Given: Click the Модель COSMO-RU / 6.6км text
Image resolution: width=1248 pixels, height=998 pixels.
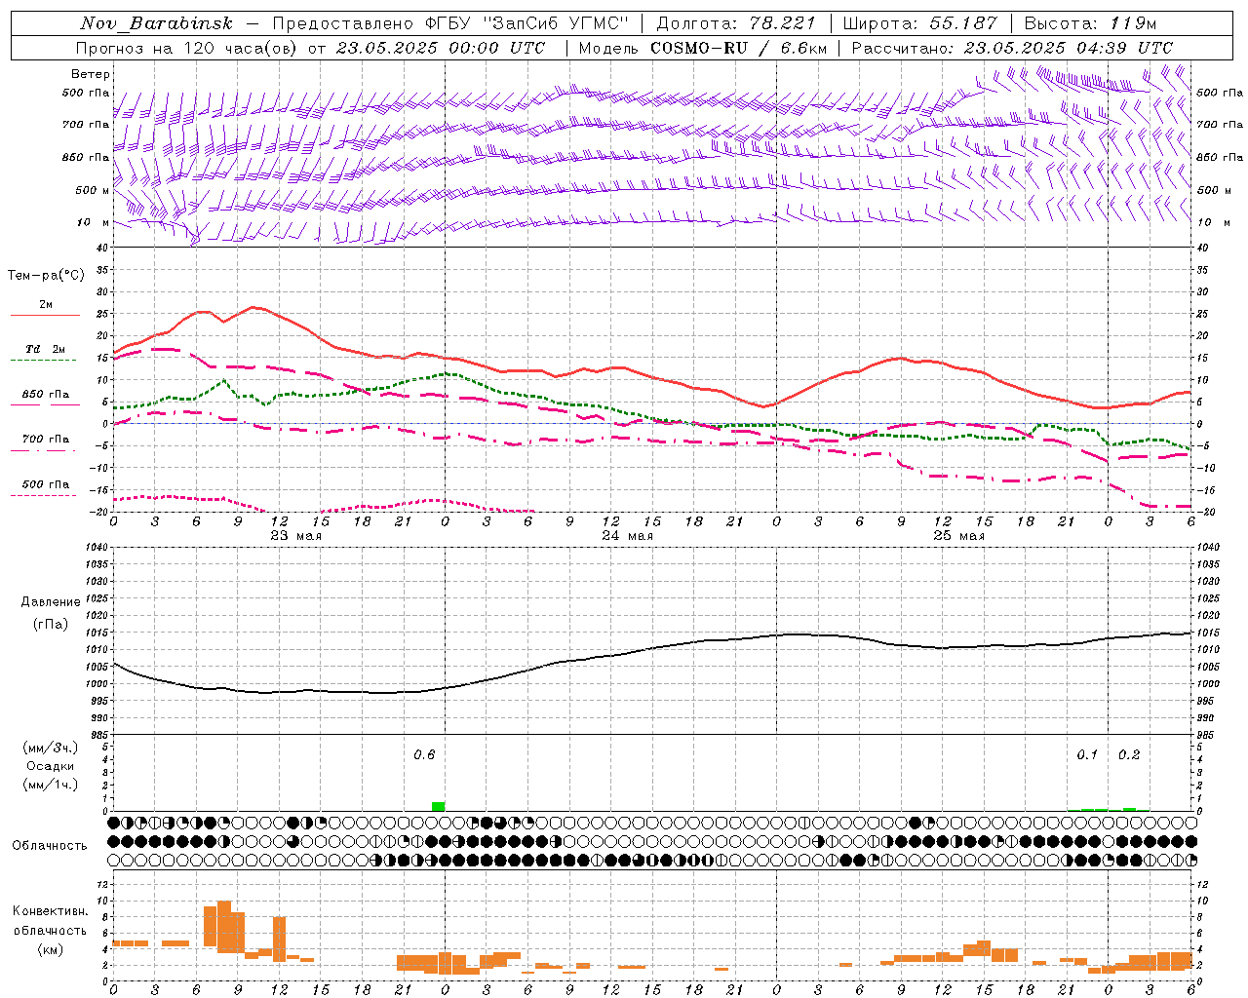Looking at the screenshot, I should (701, 48).
